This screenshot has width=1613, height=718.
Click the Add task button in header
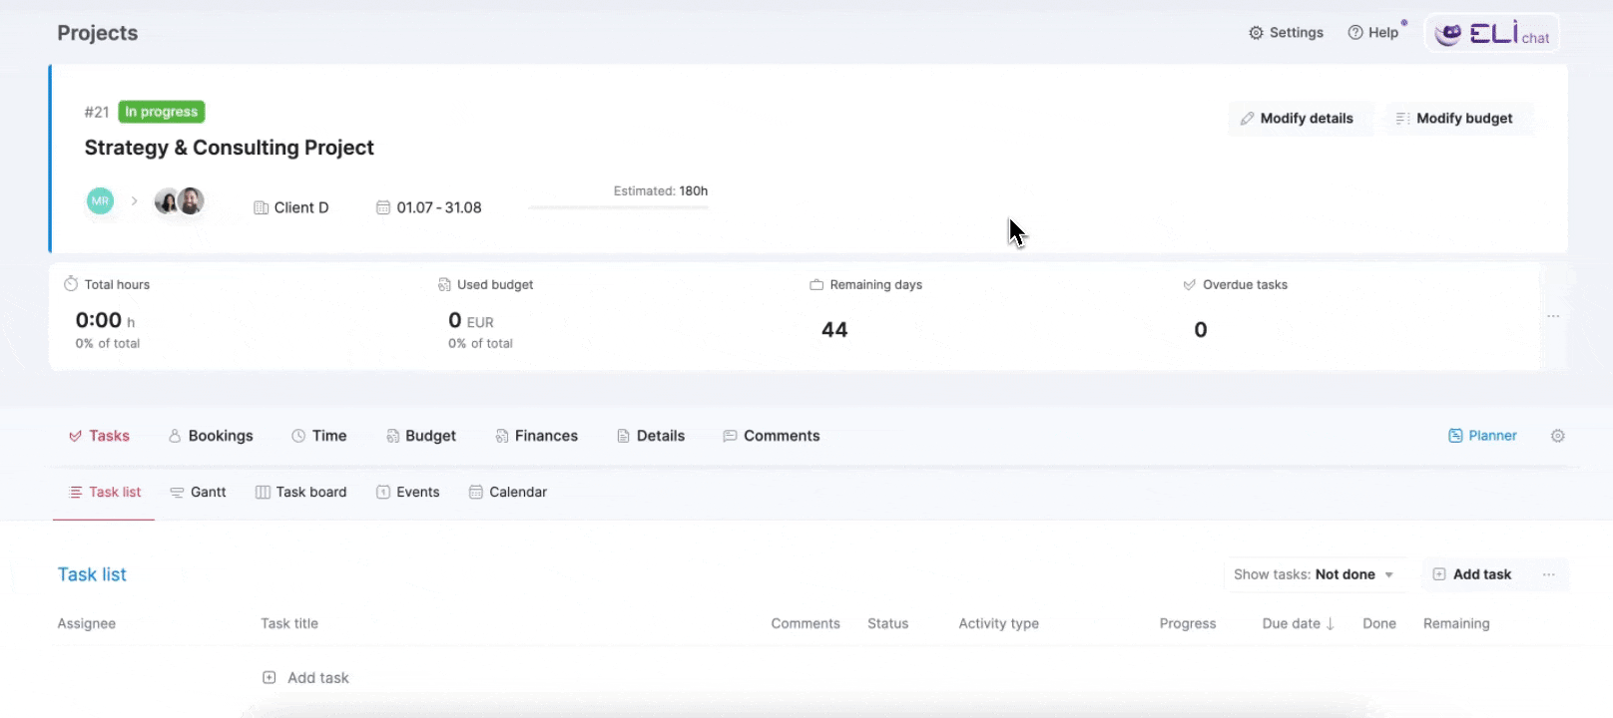[1472, 574]
